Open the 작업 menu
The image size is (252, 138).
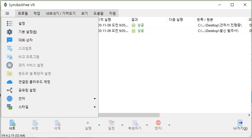(x=37, y=13)
